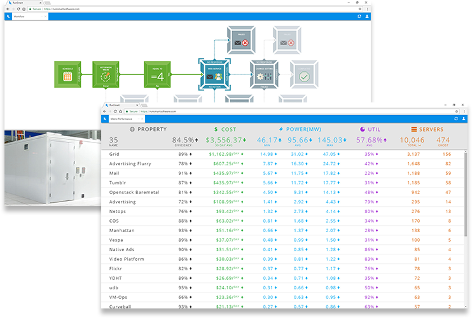This screenshot has height=318, width=472.
Task: Click the refresh icon in Workflow window header
Action: point(359,17)
